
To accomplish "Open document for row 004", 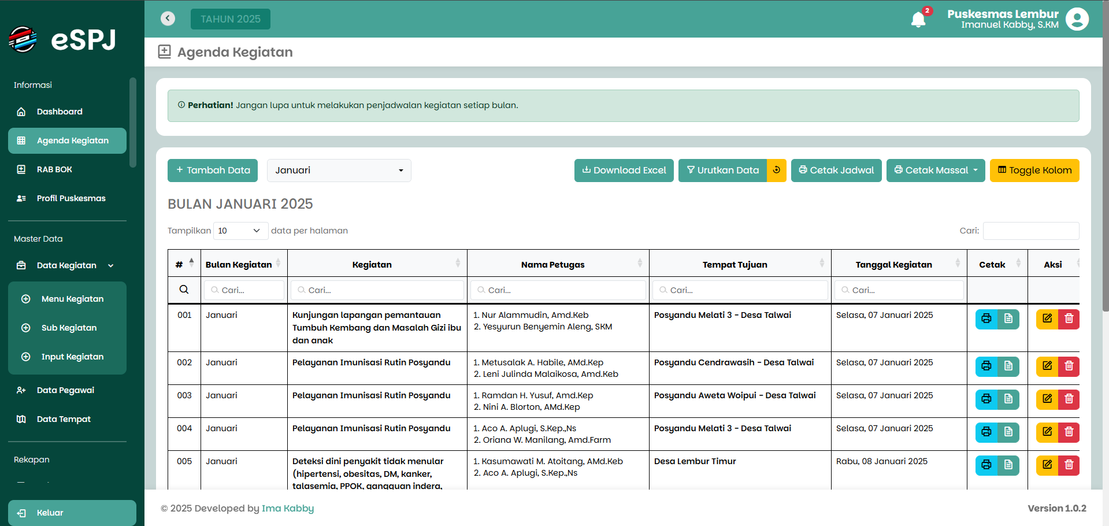I will tap(1008, 432).
